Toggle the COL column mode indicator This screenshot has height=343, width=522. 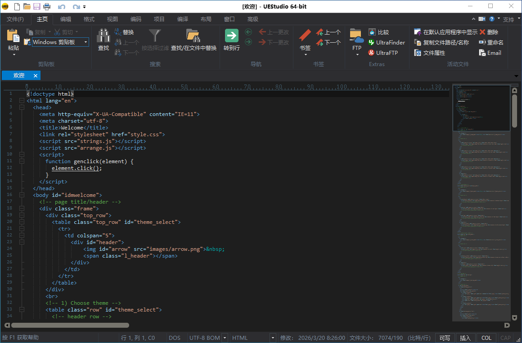(x=486, y=338)
